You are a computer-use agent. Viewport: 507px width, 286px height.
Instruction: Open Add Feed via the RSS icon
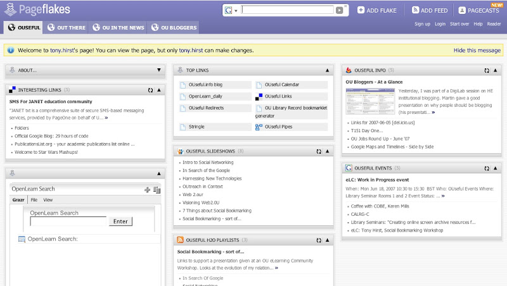coord(416,10)
